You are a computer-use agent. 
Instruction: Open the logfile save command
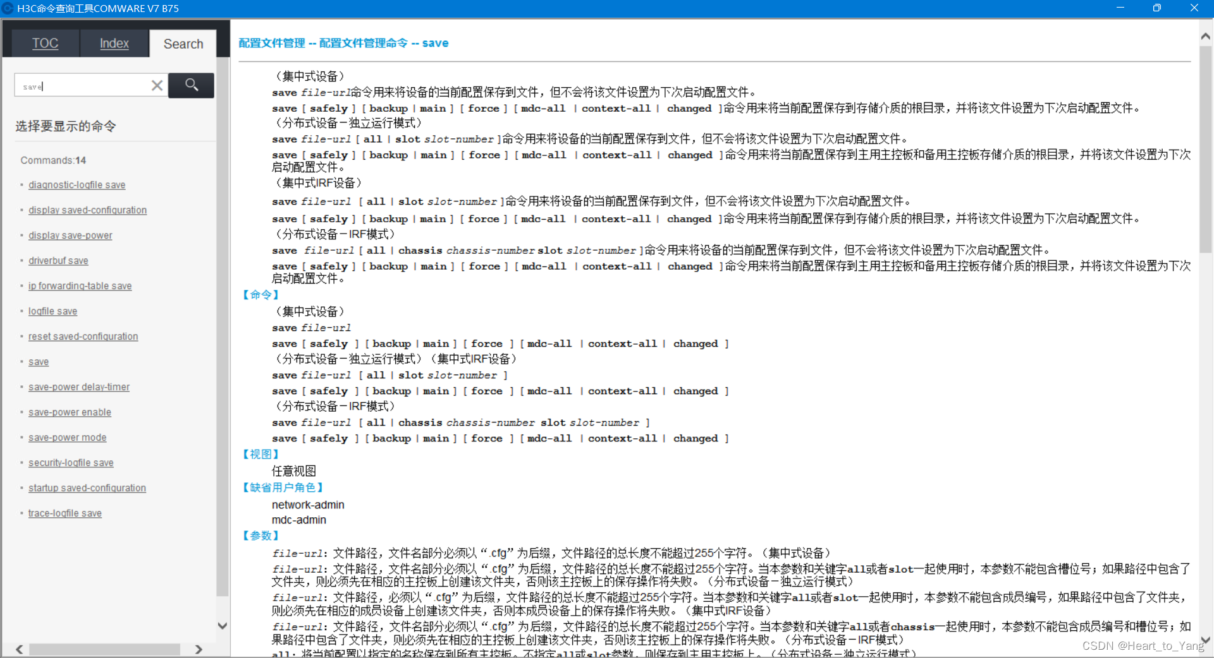[52, 311]
